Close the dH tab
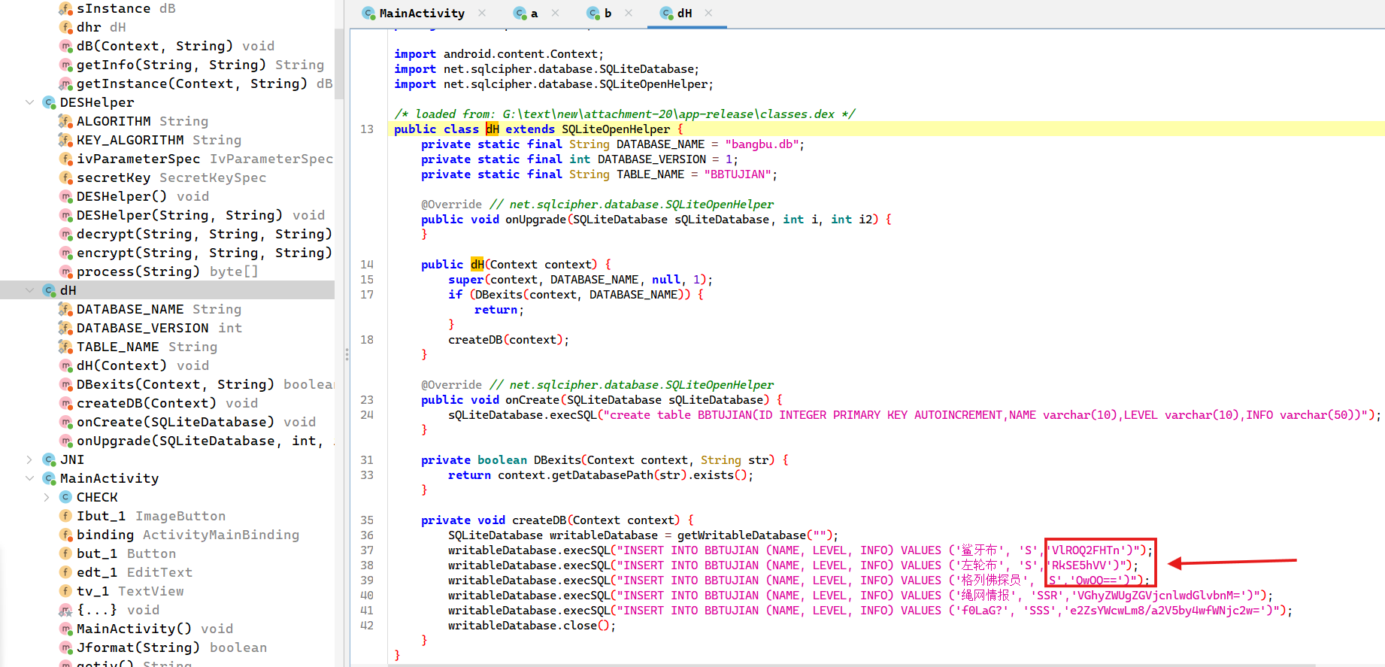The height and width of the screenshot is (667, 1385). (x=708, y=13)
